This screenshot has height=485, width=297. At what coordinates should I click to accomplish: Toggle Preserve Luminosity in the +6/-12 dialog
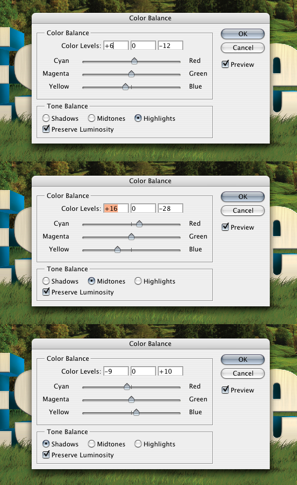pos(46,129)
